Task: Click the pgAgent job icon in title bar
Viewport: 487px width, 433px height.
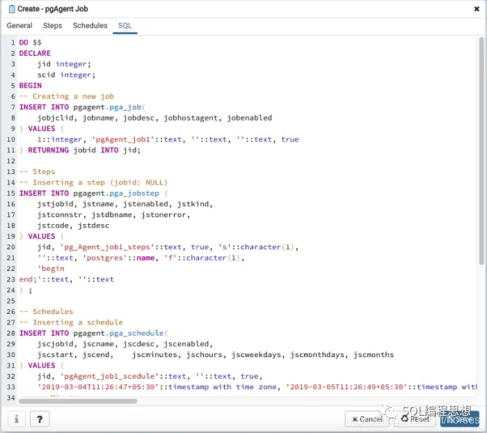Action: click(11, 9)
